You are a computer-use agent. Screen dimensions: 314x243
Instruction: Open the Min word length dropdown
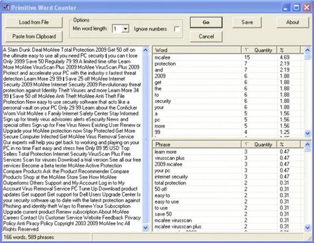125,29
